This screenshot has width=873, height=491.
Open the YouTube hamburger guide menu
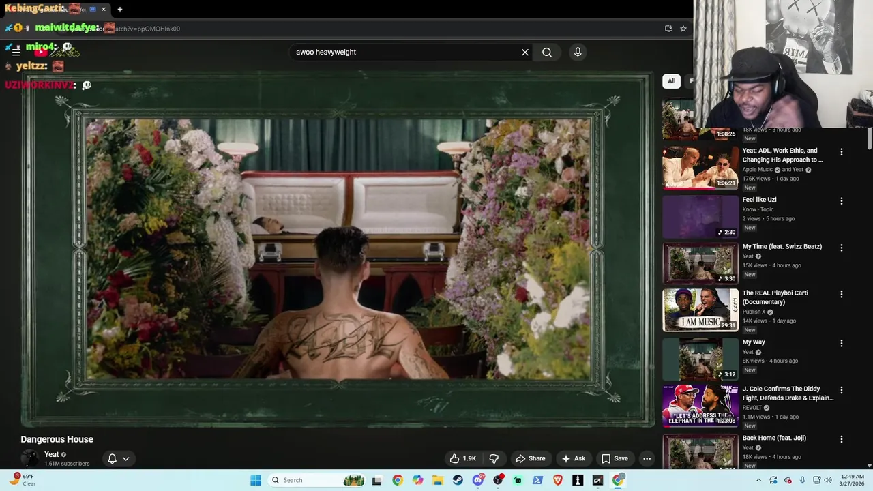(16, 52)
